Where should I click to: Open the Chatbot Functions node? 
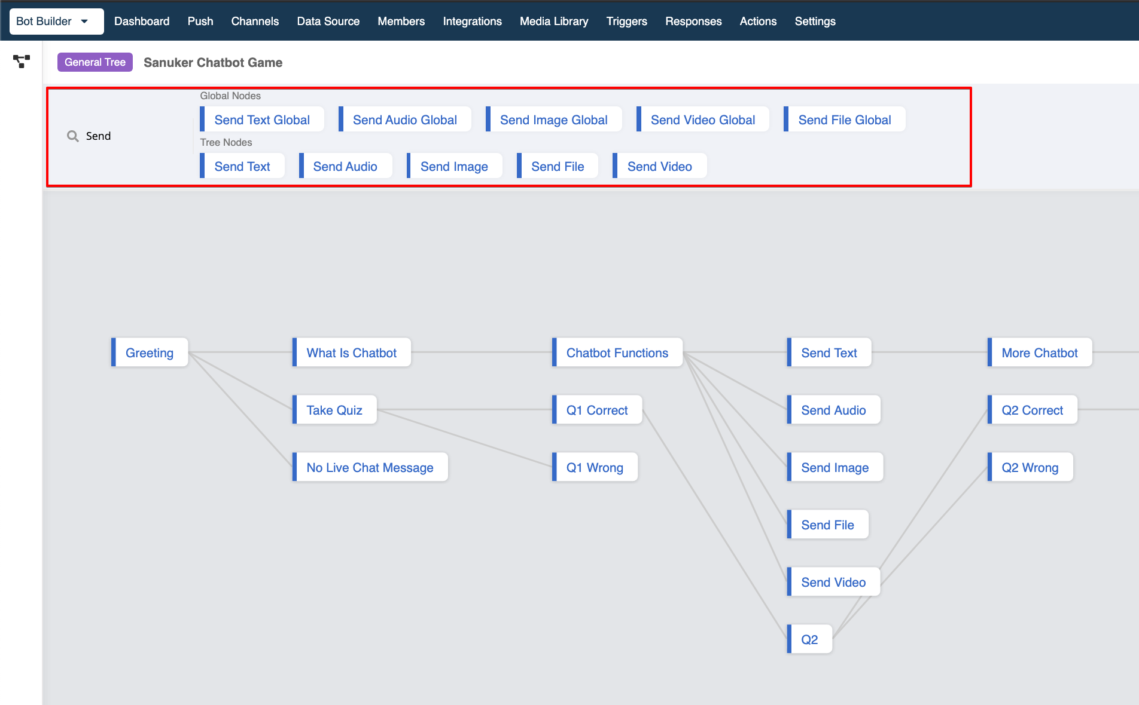(x=617, y=352)
